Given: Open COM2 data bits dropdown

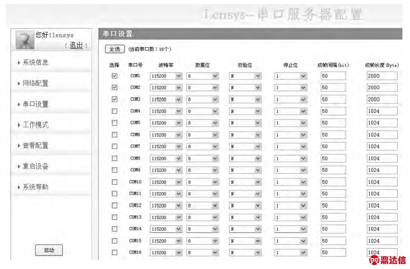Looking at the screenshot, I should [x=203, y=88].
